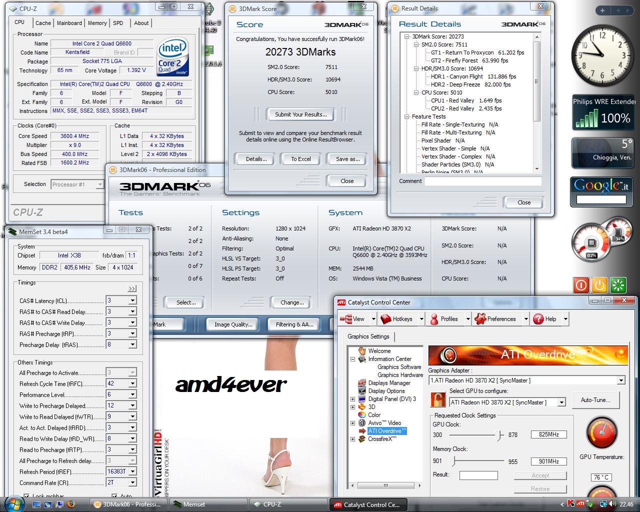Click the Show Desktop quick launch icon

36,504
